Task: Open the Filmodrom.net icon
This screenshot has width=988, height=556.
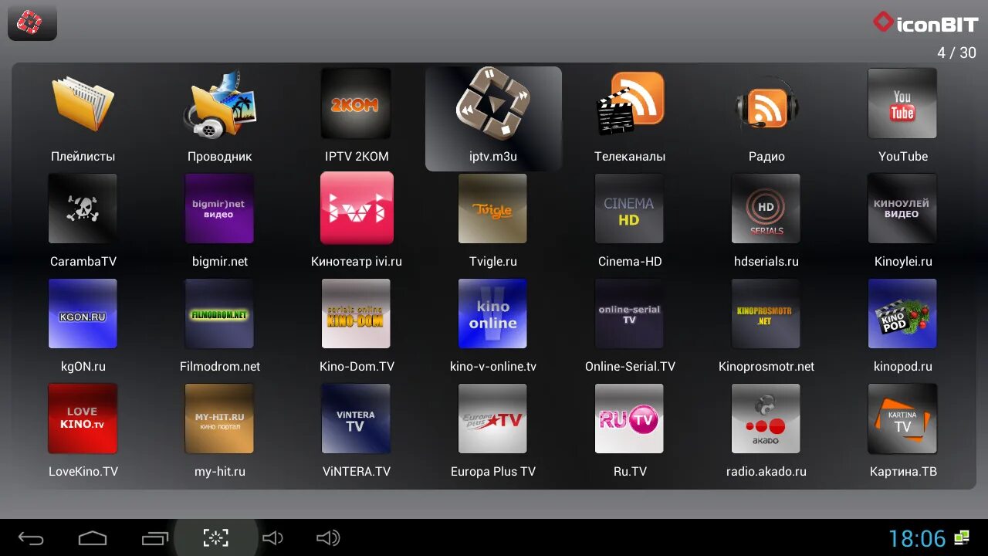Action: (219, 314)
